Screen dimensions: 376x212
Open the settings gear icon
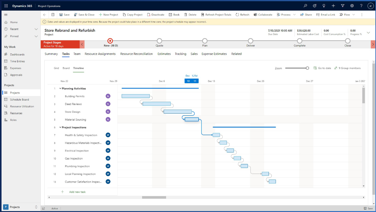352,6
